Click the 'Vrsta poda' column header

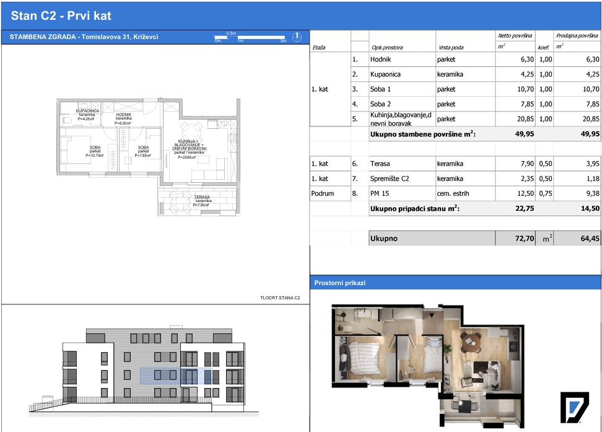451,48
